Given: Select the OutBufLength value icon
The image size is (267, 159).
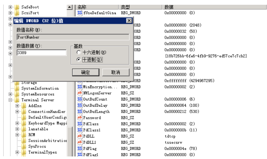Looking at the screenshot, I should 79,111.
